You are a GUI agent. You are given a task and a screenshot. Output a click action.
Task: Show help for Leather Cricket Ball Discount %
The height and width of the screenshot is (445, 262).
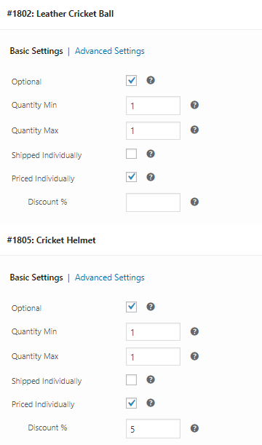pyautogui.click(x=194, y=202)
